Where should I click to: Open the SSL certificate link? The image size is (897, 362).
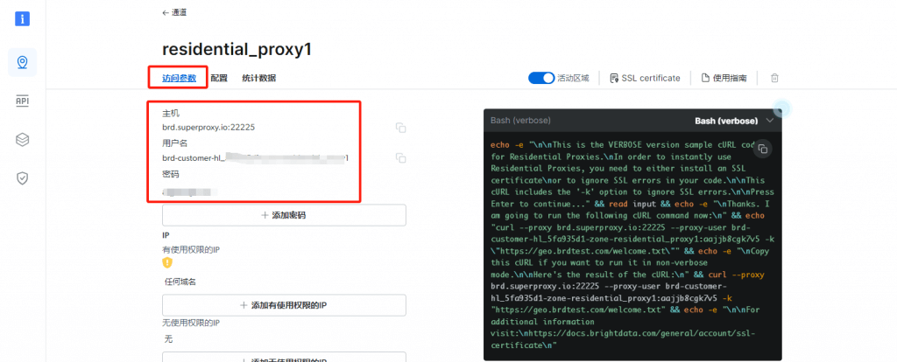[x=645, y=78]
